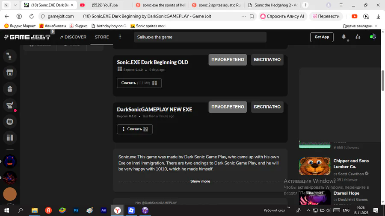
Task: Click БЕСПЛАТНО for DarkSonicGAMEPLAY NEW EXE
Action: click(x=267, y=107)
